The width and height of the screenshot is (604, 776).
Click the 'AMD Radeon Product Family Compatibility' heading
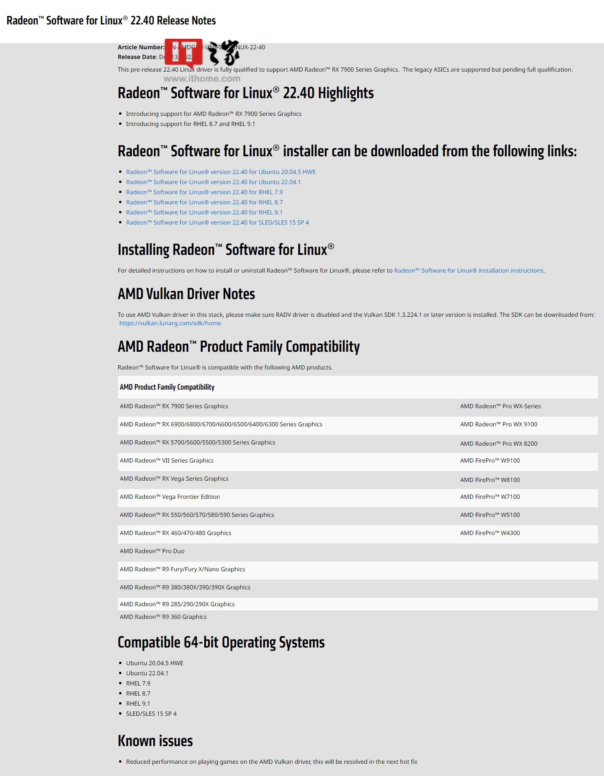[238, 347]
